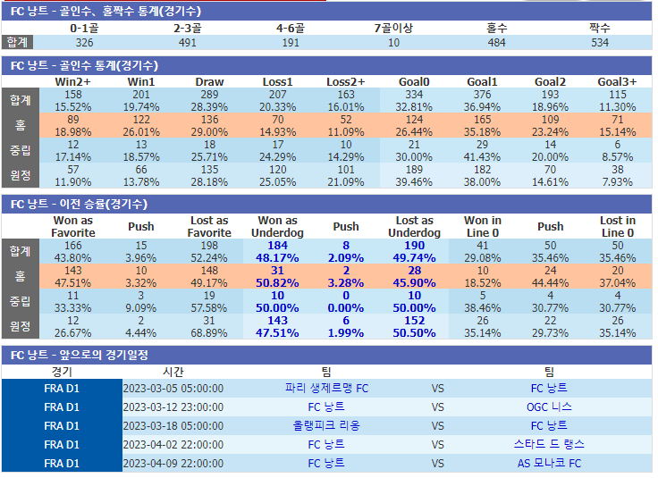Click the bold 49.74% Lost as Underdog total

[414, 258]
